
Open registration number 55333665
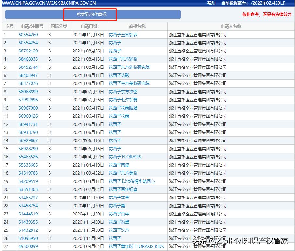[x=28, y=165]
